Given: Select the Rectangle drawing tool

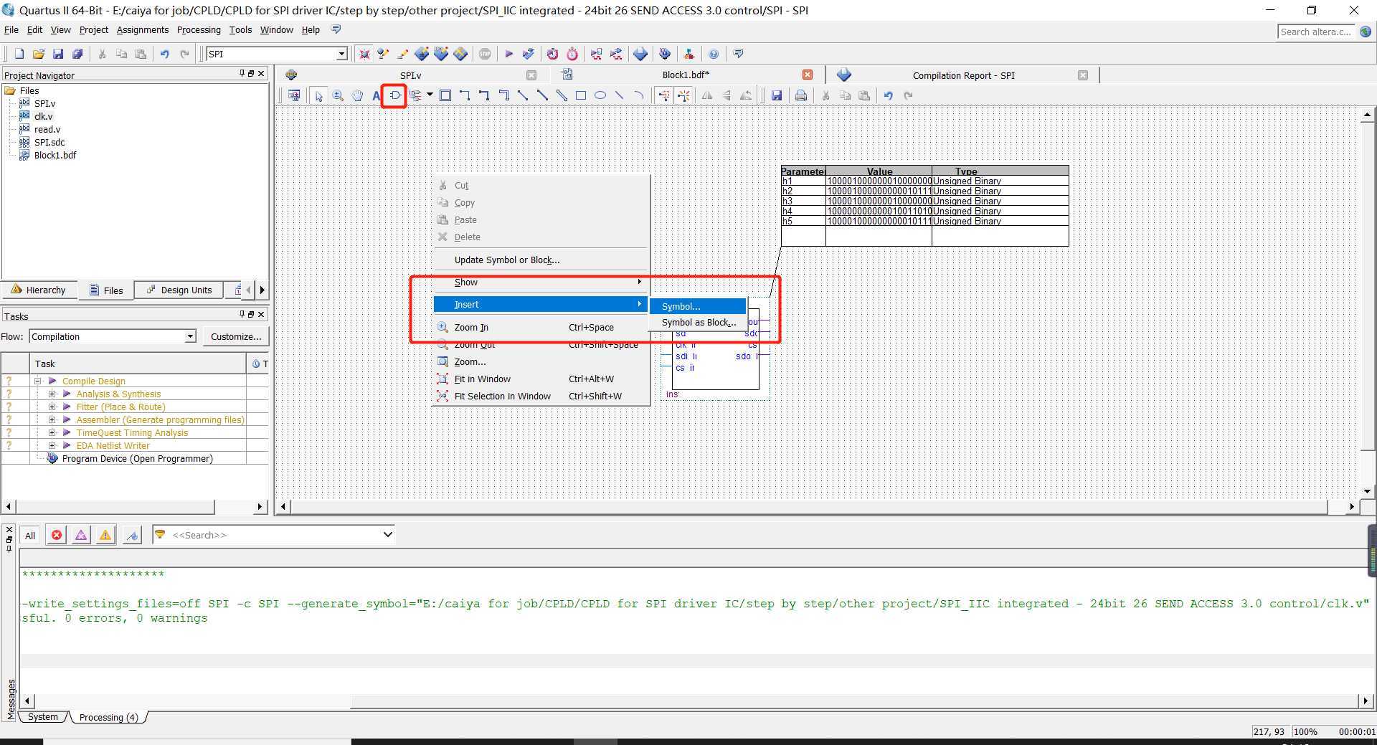Looking at the screenshot, I should tap(581, 95).
